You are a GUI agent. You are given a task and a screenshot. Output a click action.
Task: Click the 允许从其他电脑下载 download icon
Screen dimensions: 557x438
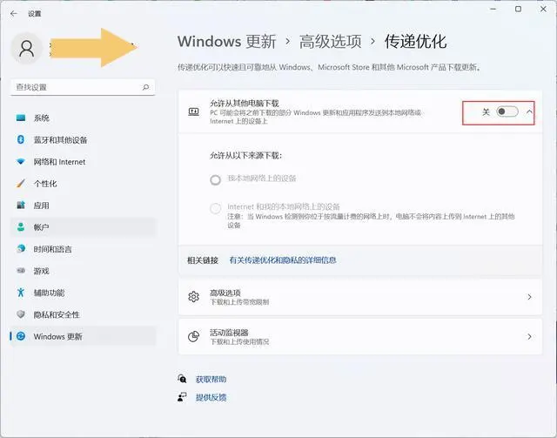click(x=193, y=112)
